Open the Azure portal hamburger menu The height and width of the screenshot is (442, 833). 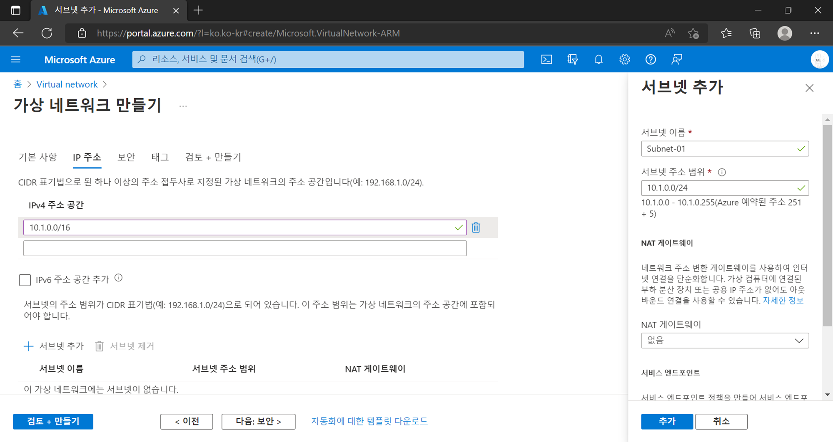point(16,59)
